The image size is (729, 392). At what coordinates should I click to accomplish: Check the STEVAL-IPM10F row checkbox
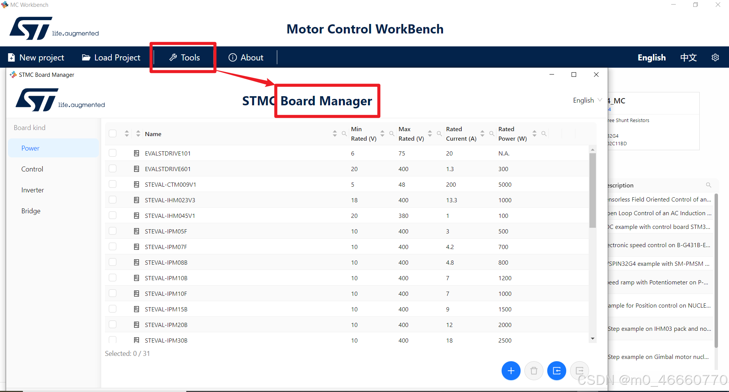pyautogui.click(x=113, y=293)
